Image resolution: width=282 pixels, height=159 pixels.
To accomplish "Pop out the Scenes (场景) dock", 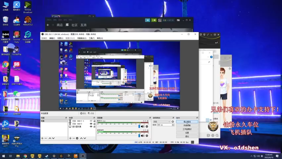I will pos(66,118).
